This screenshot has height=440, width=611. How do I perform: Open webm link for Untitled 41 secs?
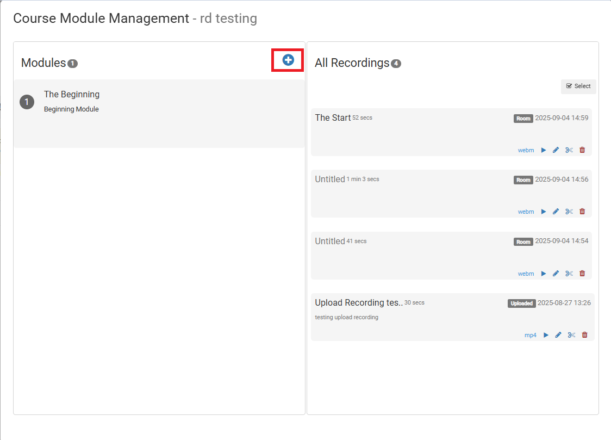[526, 274]
